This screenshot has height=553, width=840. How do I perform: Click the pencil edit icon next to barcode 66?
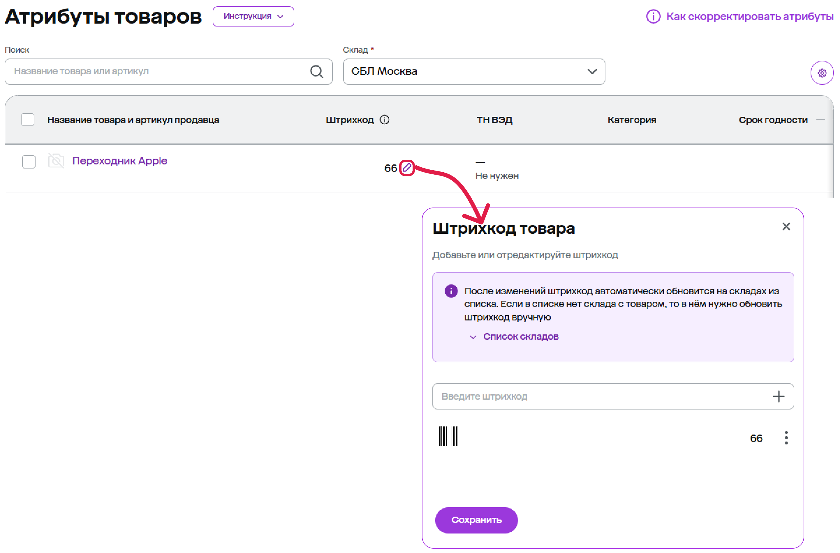click(x=406, y=168)
